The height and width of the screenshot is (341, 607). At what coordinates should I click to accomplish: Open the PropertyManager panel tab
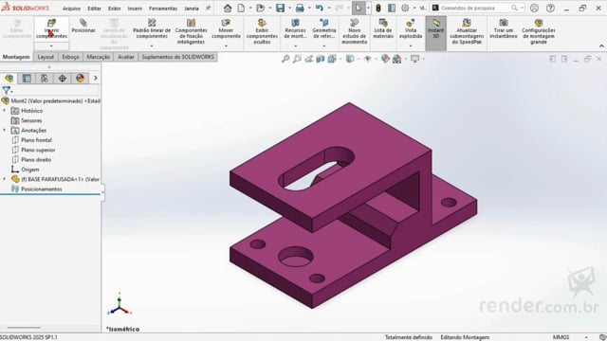(x=27, y=78)
